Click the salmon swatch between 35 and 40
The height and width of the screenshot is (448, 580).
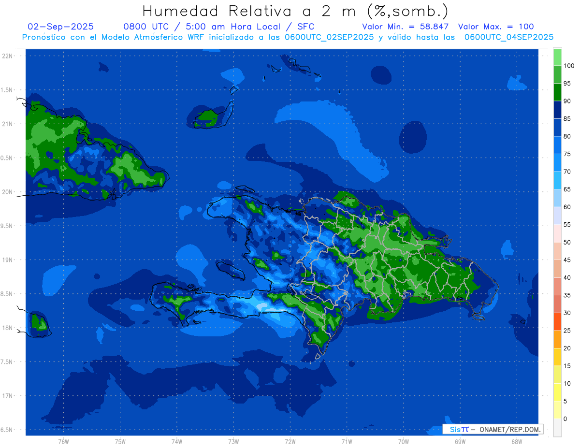557,286
